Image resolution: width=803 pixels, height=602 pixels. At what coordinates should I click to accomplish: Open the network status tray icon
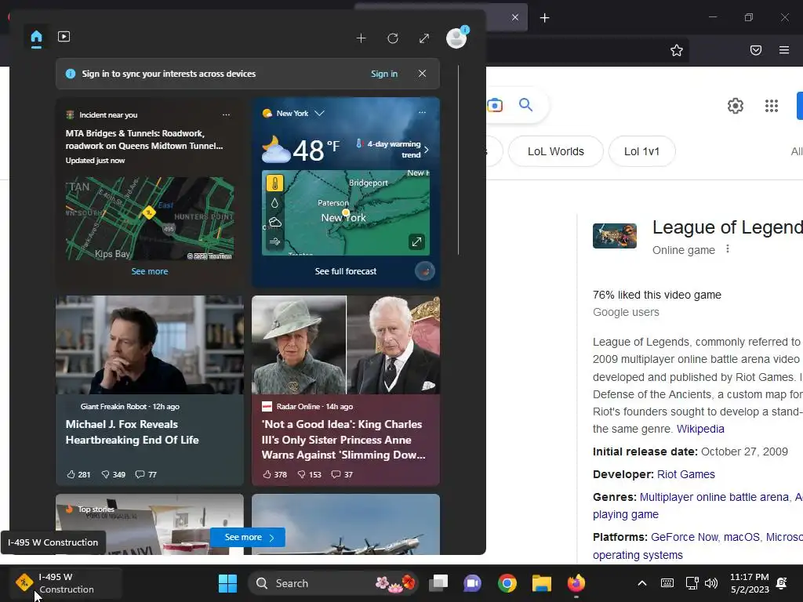(x=692, y=583)
